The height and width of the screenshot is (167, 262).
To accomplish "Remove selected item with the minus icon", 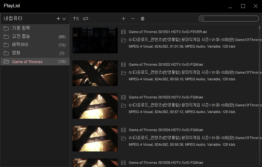I will click(x=133, y=19).
